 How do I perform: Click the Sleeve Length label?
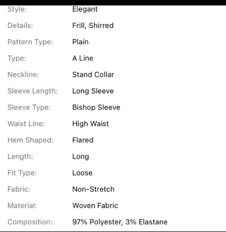point(33,91)
